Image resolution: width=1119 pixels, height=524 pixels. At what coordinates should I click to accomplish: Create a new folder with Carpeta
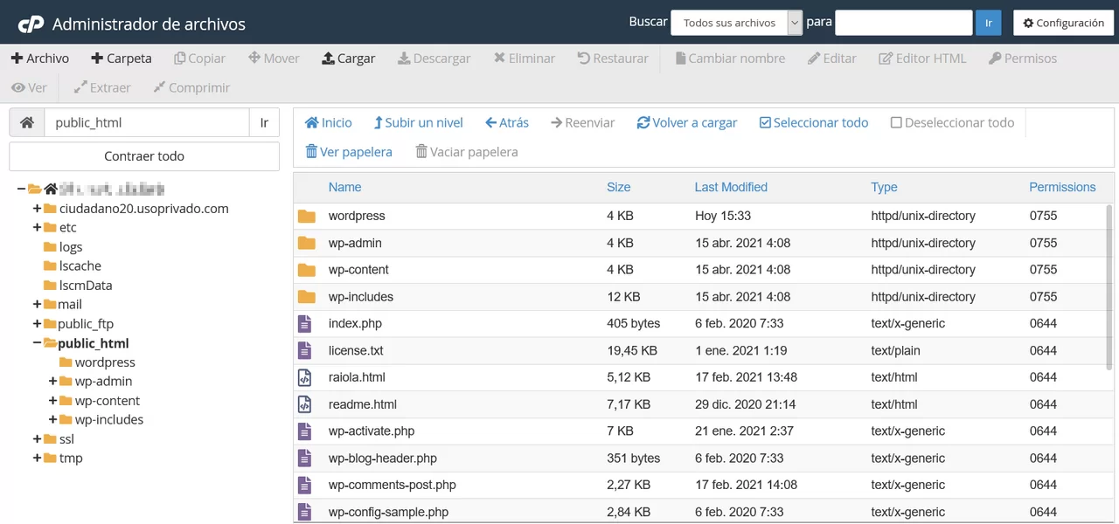[x=122, y=59]
